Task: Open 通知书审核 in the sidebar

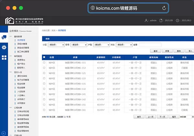Action: (x=22, y=76)
